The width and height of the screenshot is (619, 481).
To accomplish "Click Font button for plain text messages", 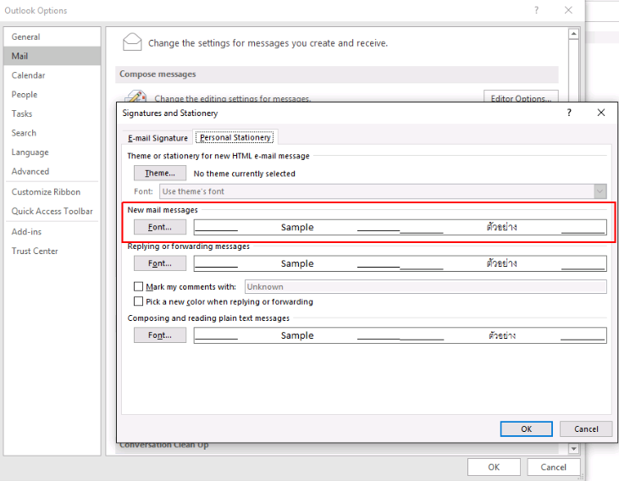I will [x=159, y=335].
